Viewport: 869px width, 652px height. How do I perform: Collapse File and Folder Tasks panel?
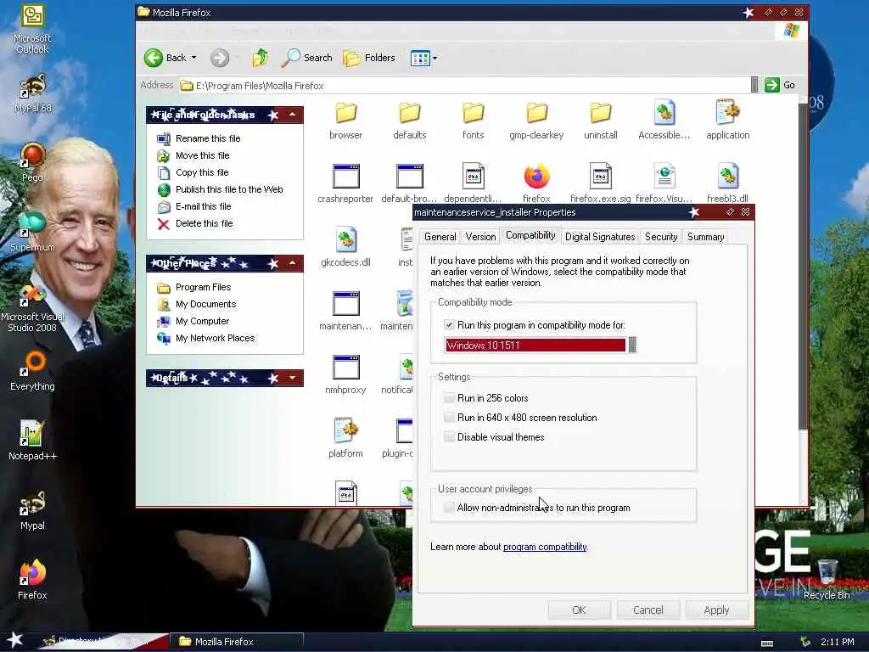pyautogui.click(x=292, y=115)
